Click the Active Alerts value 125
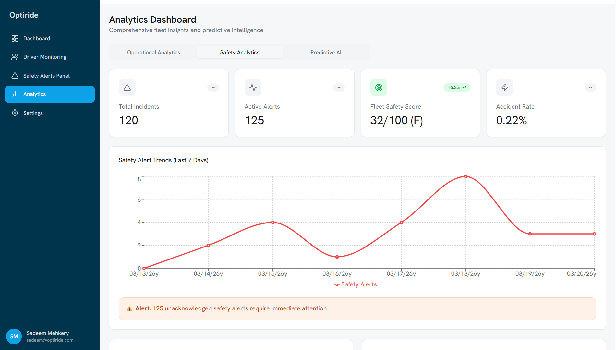Screen dimensions: 616x350 pyautogui.click(x=255, y=120)
